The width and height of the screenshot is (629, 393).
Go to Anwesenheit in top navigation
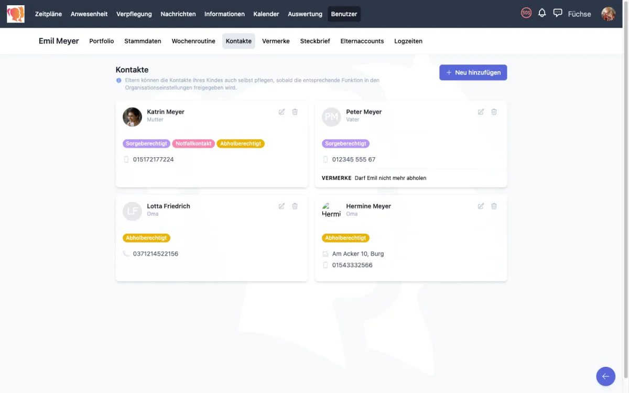pyautogui.click(x=89, y=14)
